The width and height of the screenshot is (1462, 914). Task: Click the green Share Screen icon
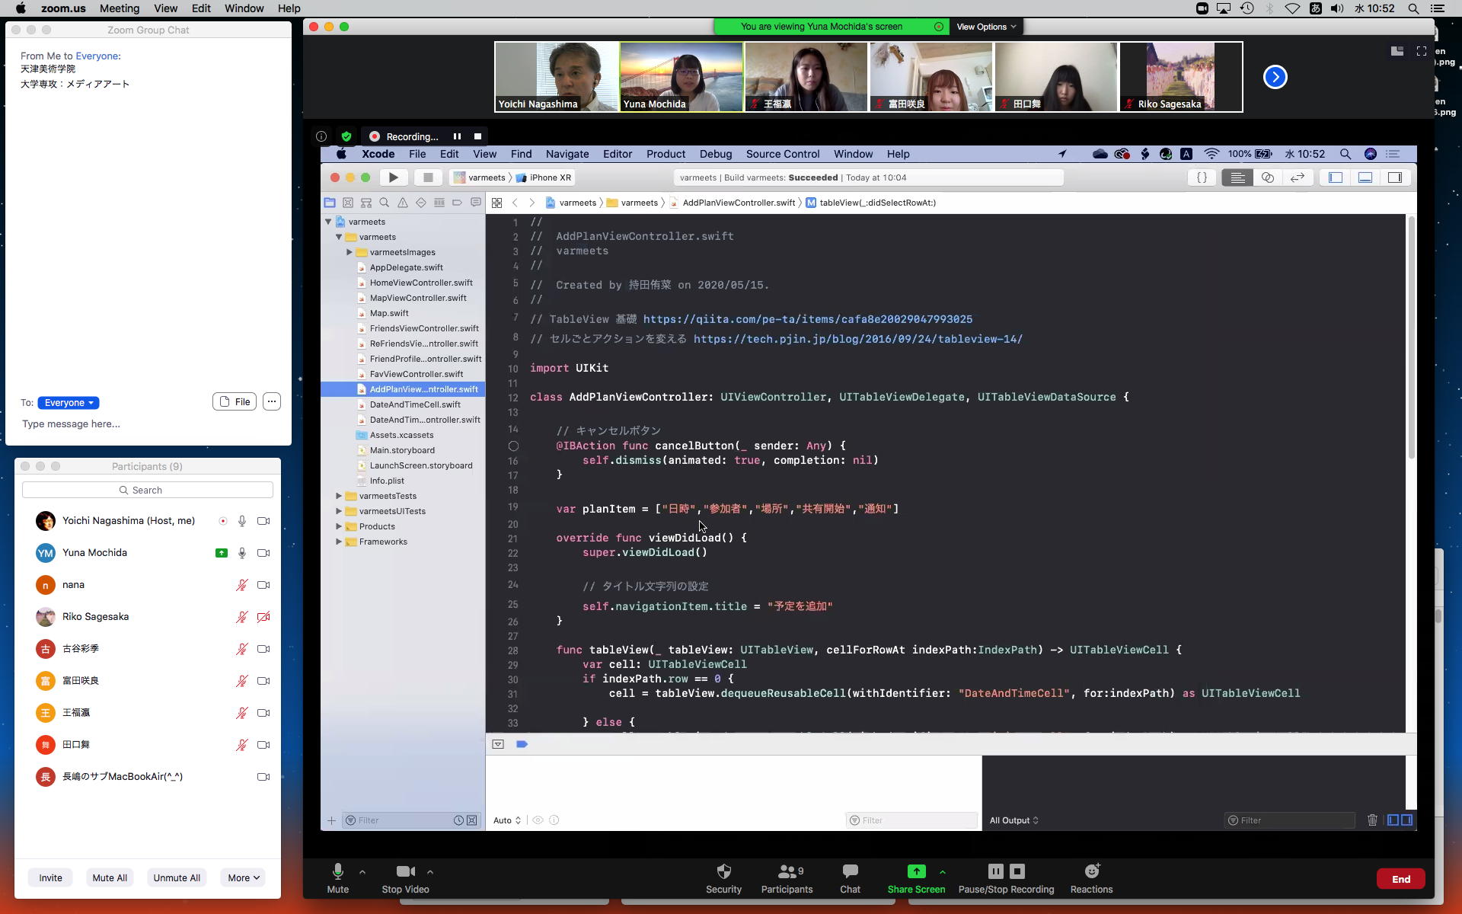916,871
